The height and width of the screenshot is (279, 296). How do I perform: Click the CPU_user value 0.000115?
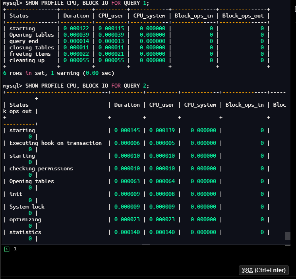111,28
